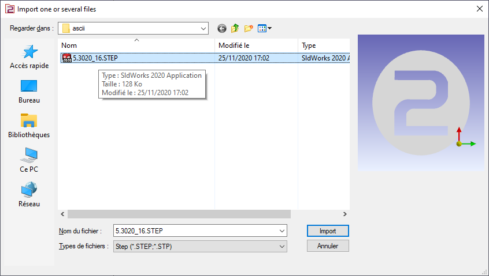Select the 5.3020_16.STEP file
The height and width of the screenshot is (276, 489).
click(x=96, y=58)
